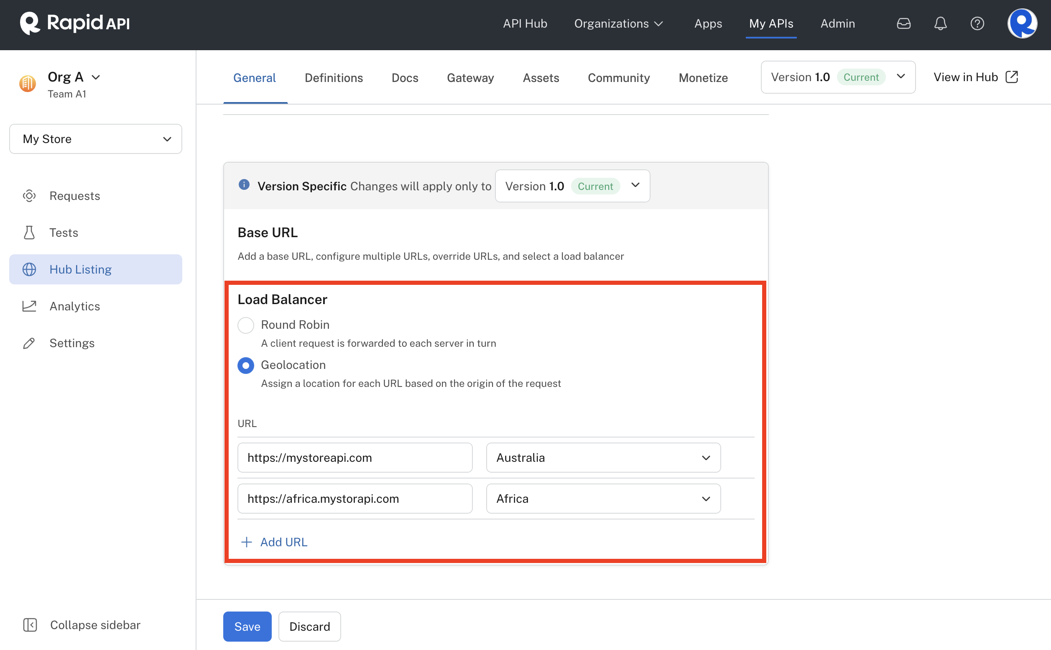
Task: Click the plus icon beside Add URL
Action: pos(247,542)
